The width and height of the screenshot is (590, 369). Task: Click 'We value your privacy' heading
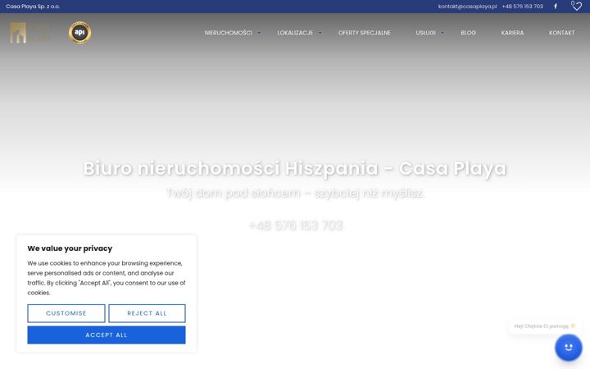click(70, 248)
